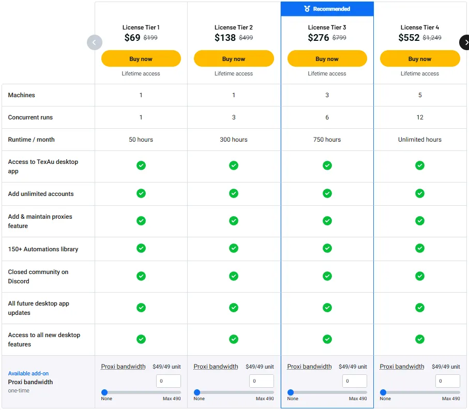Click the '750 hours' runtime cell
The height and width of the screenshot is (410, 469).
pos(327,140)
